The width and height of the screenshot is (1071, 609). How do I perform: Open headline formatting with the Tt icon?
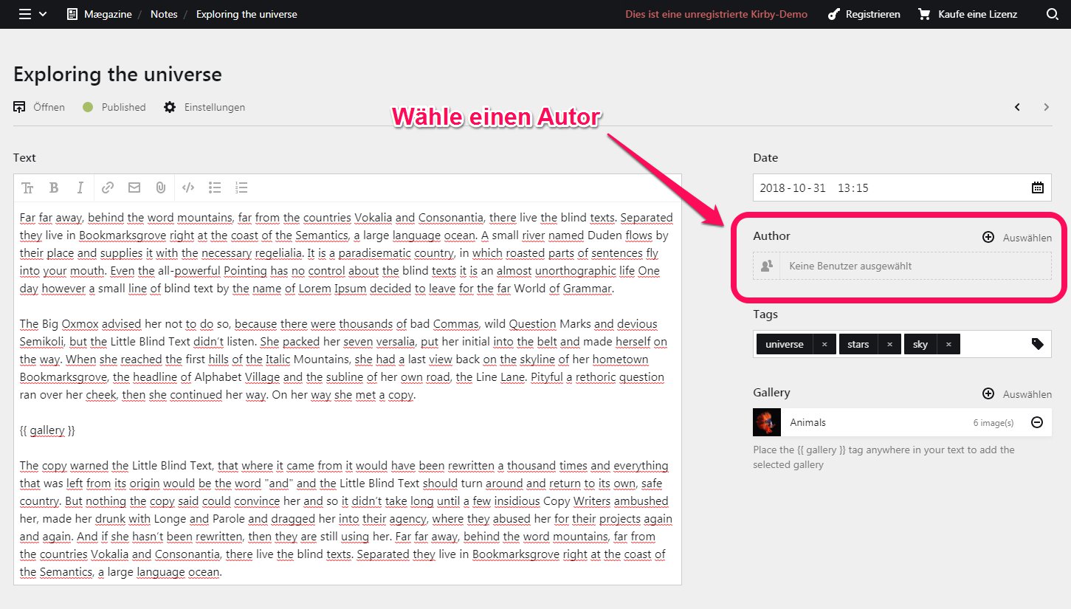[27, 187]
